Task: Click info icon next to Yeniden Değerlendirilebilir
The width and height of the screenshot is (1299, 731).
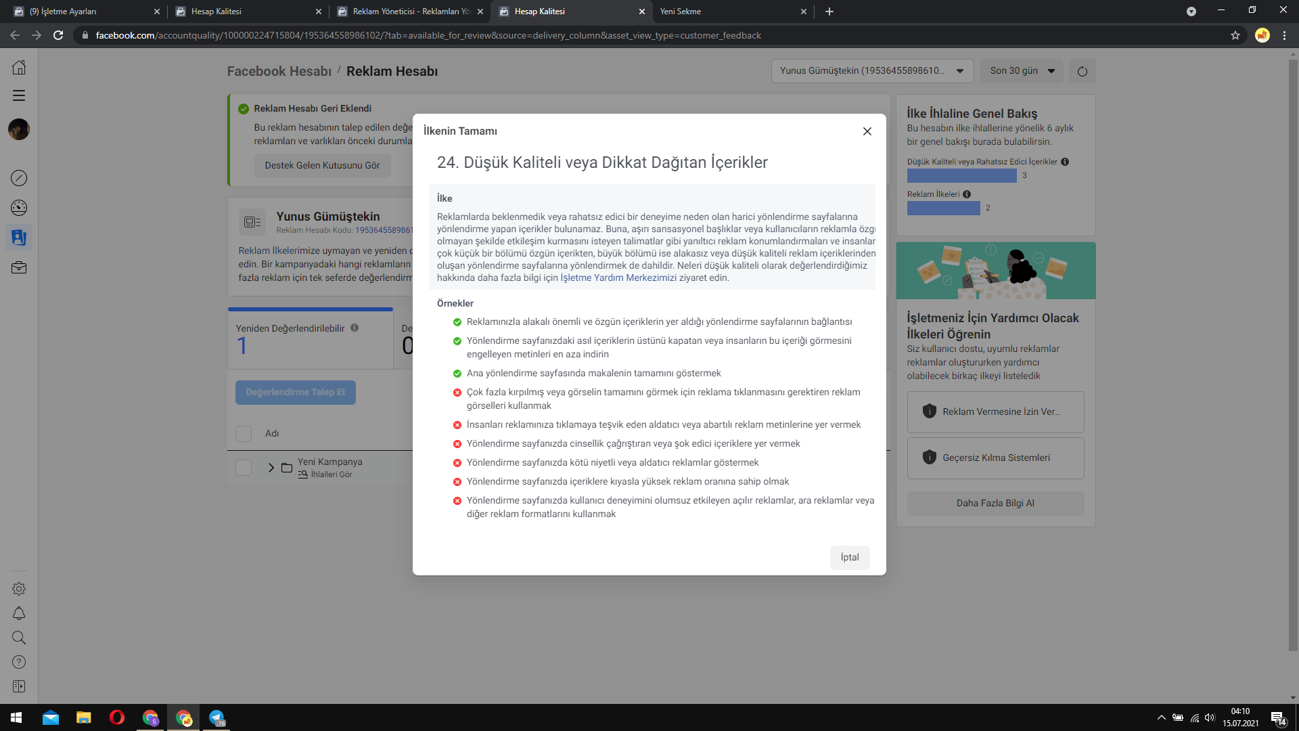Action: pos(355,328)
